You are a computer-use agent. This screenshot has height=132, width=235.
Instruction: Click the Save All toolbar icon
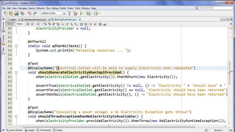tap(22, 13)
